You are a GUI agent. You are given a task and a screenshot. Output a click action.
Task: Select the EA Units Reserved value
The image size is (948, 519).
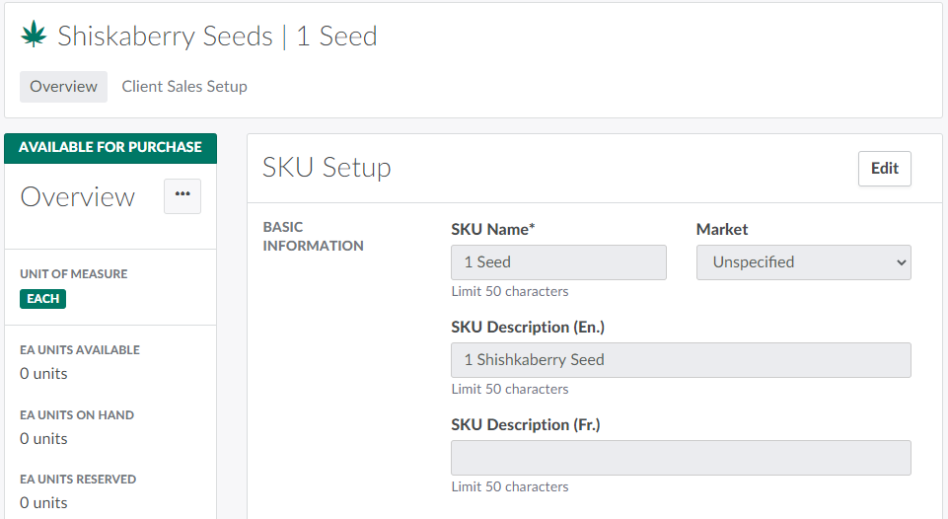[43, 503]
